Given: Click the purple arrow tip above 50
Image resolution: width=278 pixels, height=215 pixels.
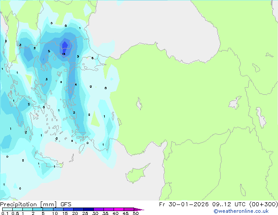Looking at the screenshot, I should [139, 210].
